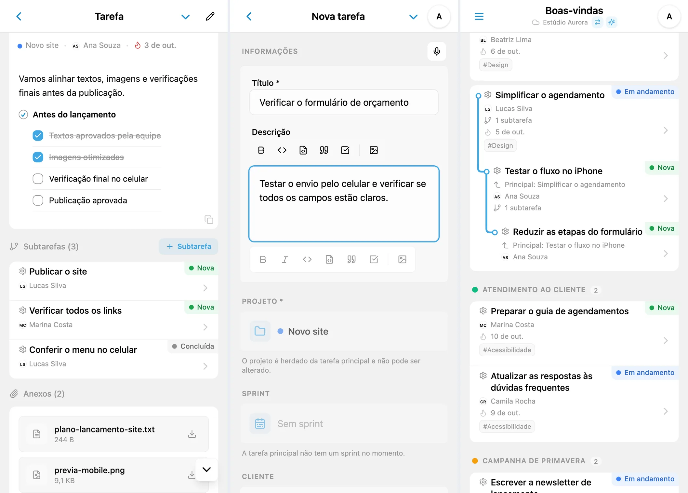Apply bold in the upper Descrição toolbar
The width and height of the screenshot is (688, 493).
click(261, 150)
